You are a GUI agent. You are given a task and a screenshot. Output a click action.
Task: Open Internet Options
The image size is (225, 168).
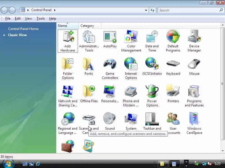[x=131, y=68]
